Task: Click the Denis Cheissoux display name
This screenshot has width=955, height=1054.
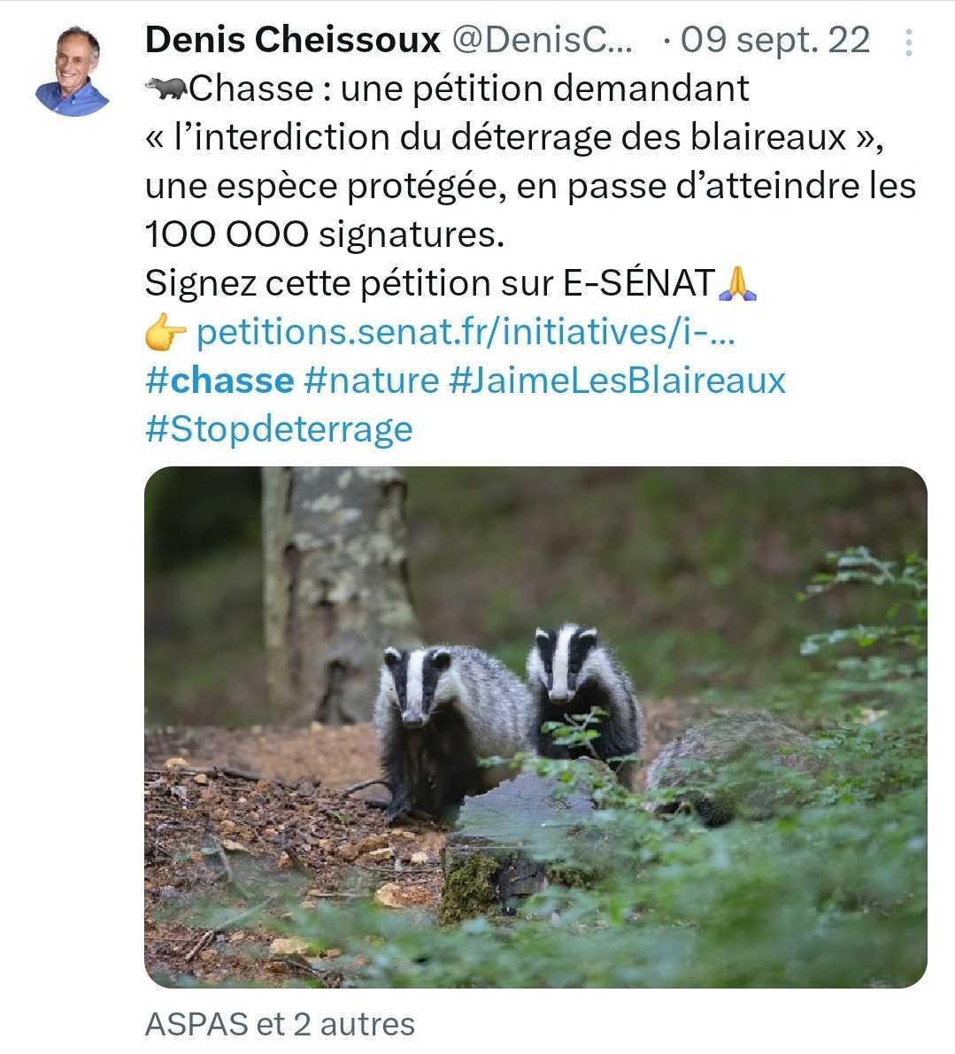Action: [292, 40]
